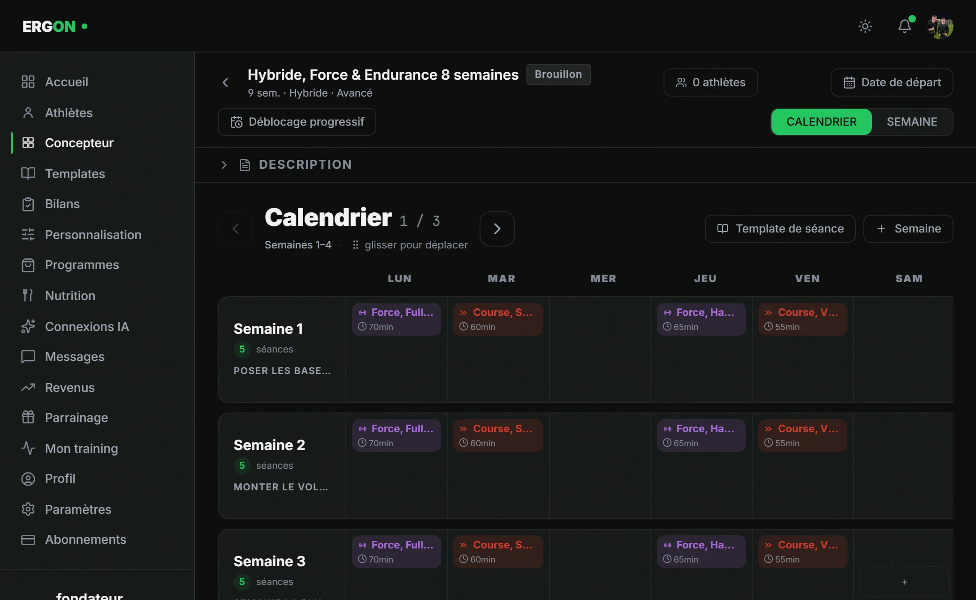This screenshot has height=600, width=976.
Task: Go to next calendar page
Action: 497,229
